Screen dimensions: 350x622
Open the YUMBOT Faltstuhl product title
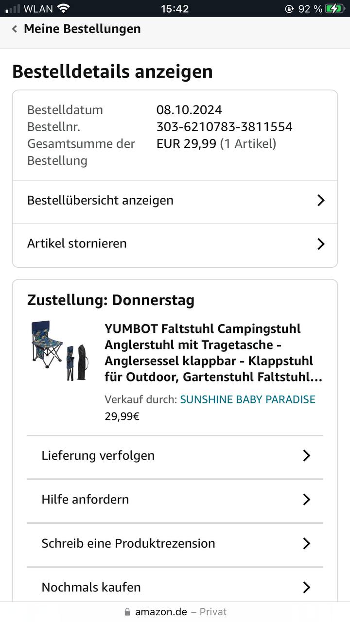(213, 353)
